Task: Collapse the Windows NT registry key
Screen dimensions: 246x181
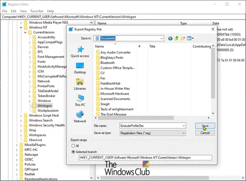Action: click(x=21, y=28)
